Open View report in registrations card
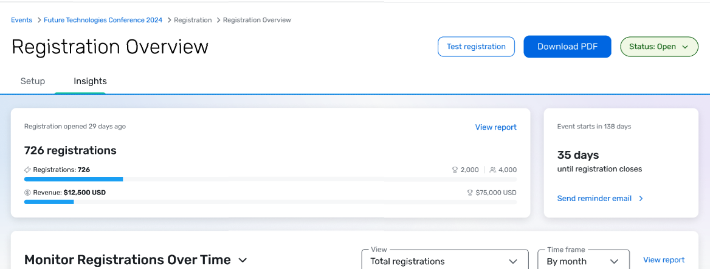The height and width of the screenshot is (269, 710). (496, 127)
